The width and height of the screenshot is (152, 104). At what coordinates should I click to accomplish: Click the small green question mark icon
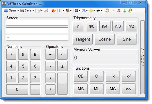coord(113,11)
